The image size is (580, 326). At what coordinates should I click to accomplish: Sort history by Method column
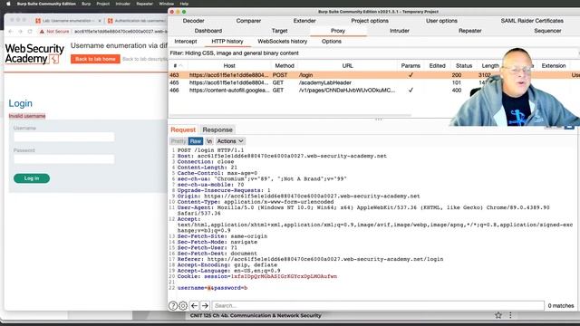click(285, 66)
